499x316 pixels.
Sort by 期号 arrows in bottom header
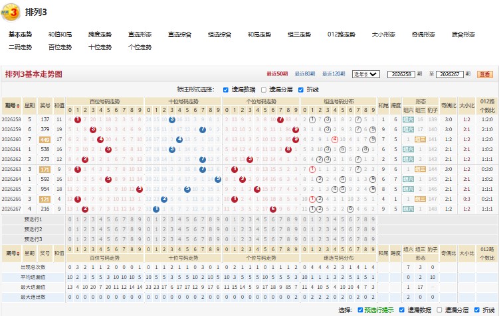coord(18,254)
